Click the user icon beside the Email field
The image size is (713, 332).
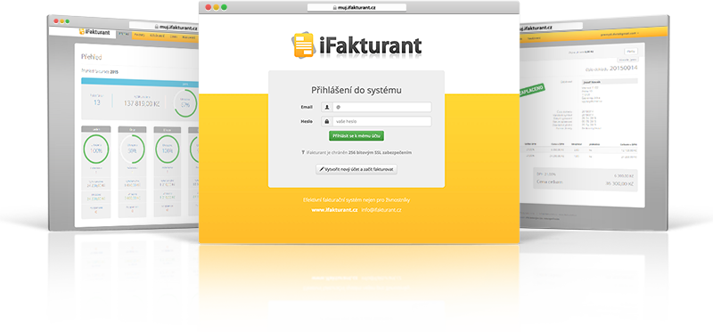(327, 107)
